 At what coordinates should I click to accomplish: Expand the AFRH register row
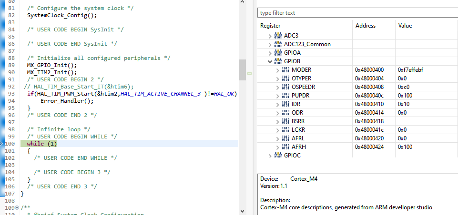(277, 147)
